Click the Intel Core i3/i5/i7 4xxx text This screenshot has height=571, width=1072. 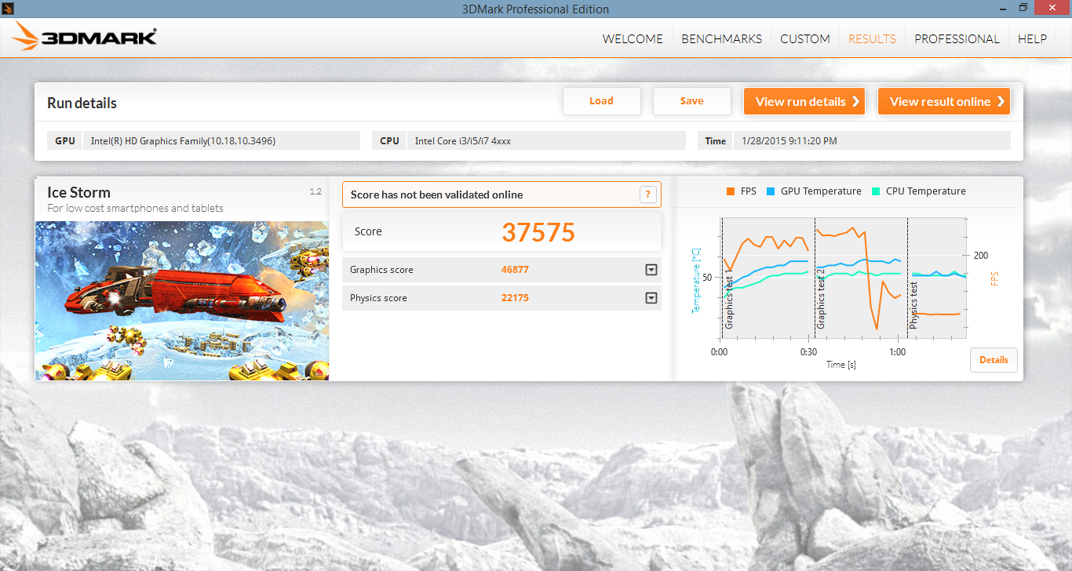463,141
